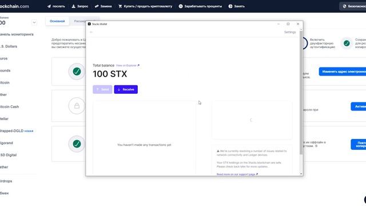Open Read more on our support page link
366x206 pixels.
(x=237, y=174)
